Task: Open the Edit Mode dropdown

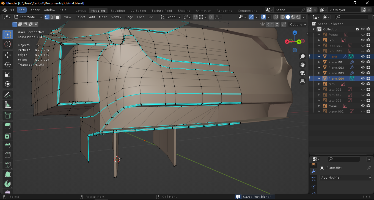Action: point(28,17)
